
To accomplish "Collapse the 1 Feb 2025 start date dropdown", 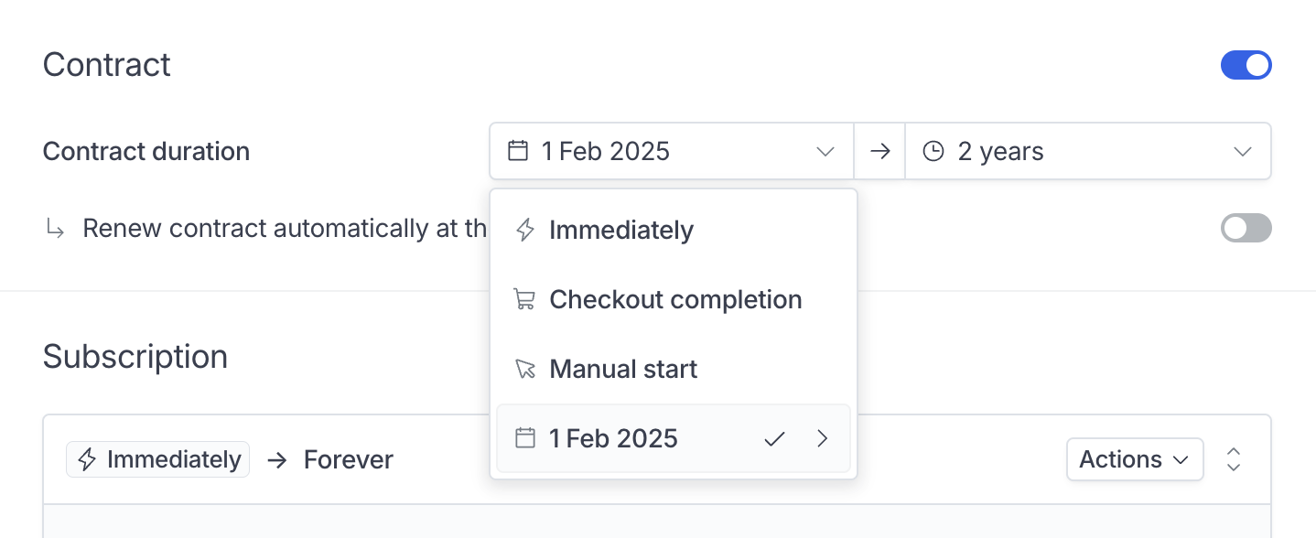I will 672,151.
